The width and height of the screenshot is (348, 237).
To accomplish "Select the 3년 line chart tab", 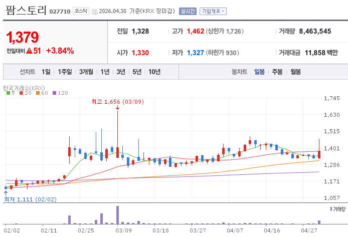I will tap(121, 72).
